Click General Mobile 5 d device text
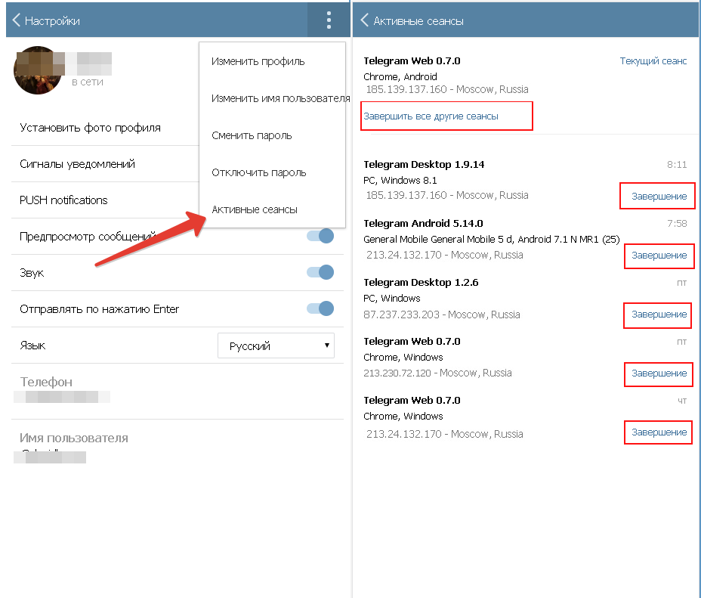 point(491,240)
